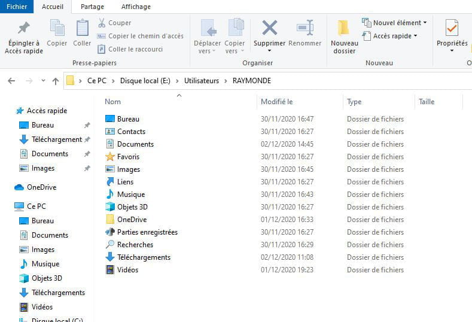Screen dimensions: 472x322
Task: Click the Nouveau dossier folder icon
Action: pos(344,28)
